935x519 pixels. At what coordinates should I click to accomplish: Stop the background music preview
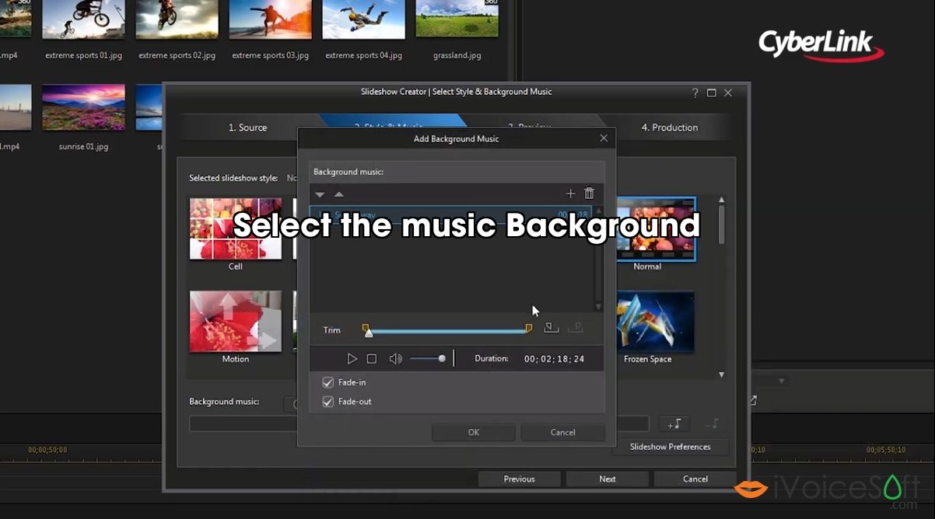point(372,359)
